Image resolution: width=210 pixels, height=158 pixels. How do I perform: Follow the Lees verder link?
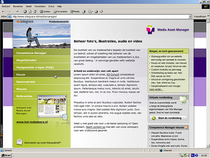[156, 90]
